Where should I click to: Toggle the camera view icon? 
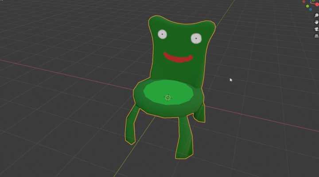(317, 29)
